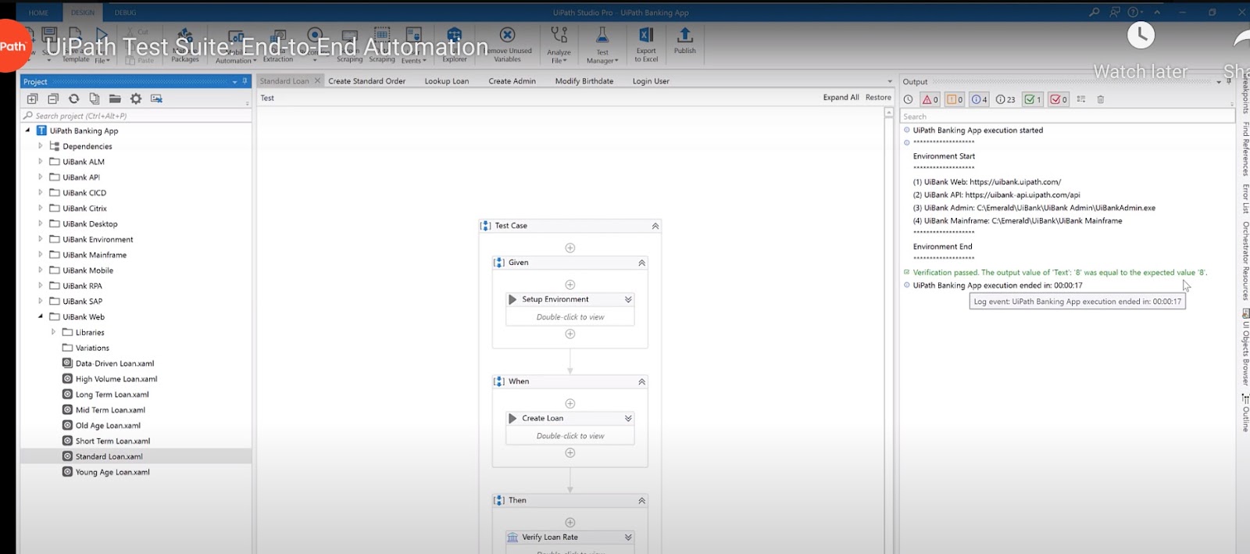Open Test Manager ribbon menu

tap(602, 45)
